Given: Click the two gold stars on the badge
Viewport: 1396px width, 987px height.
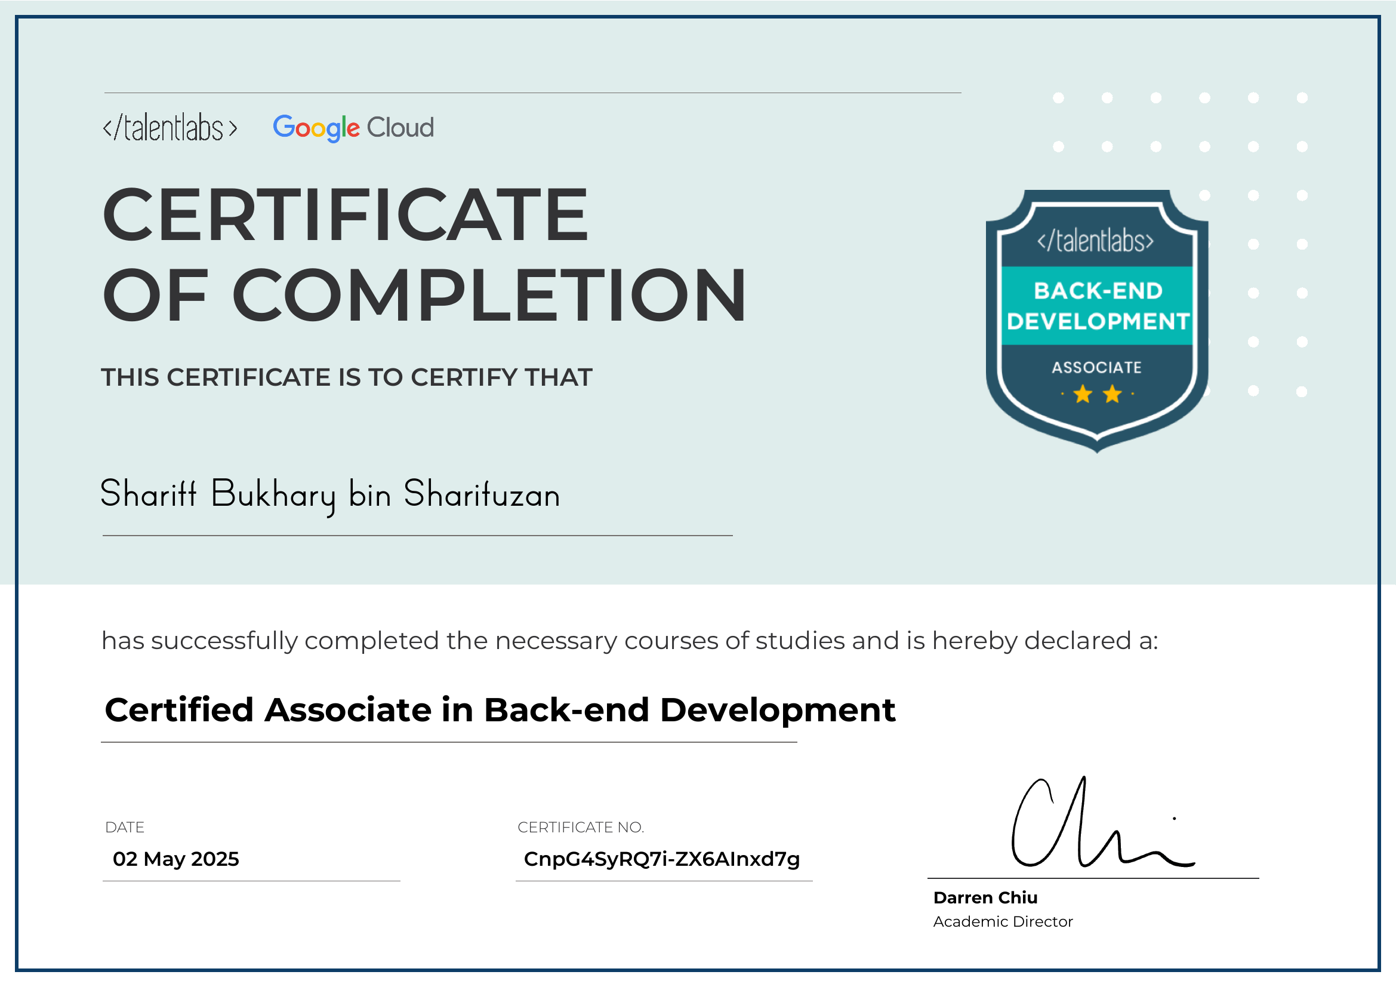Looking at the screenshot, I should point(1098,394).
